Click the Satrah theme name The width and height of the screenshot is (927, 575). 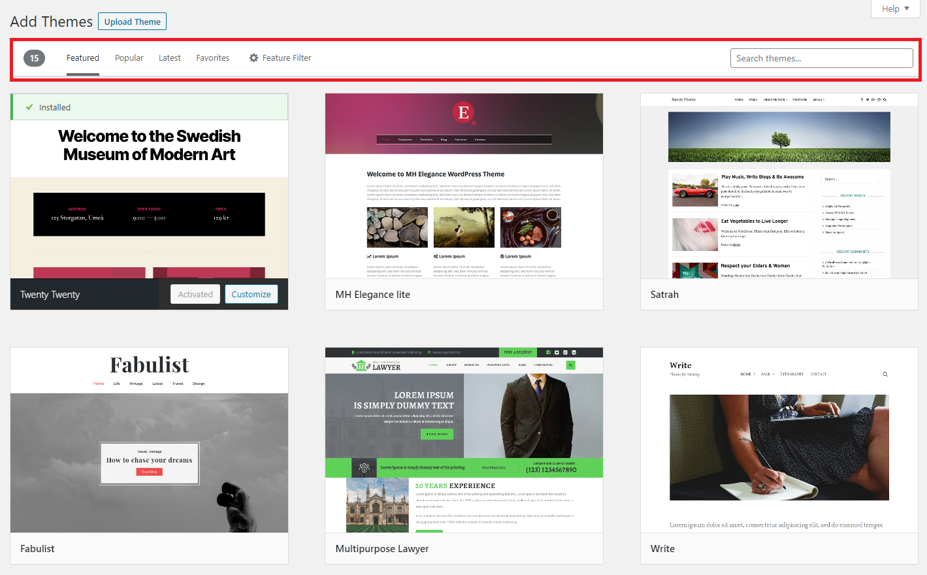point(664,294)
